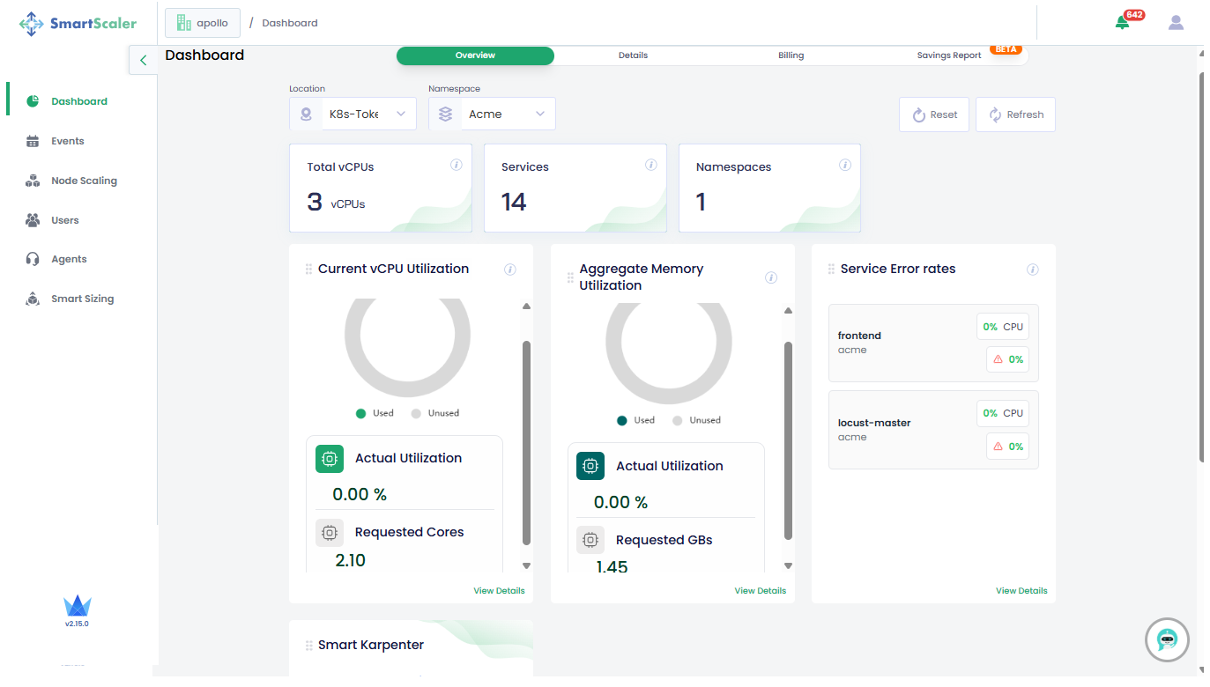Grab the Aggregate Memory Utilization drag handle

570,277
